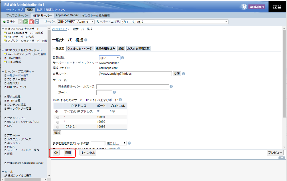Click the greyed-out start server icon
287x181 pixels.
(20, 22)
